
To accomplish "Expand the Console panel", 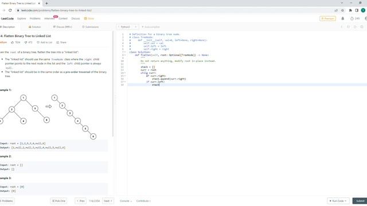I will tap(126, 201).
